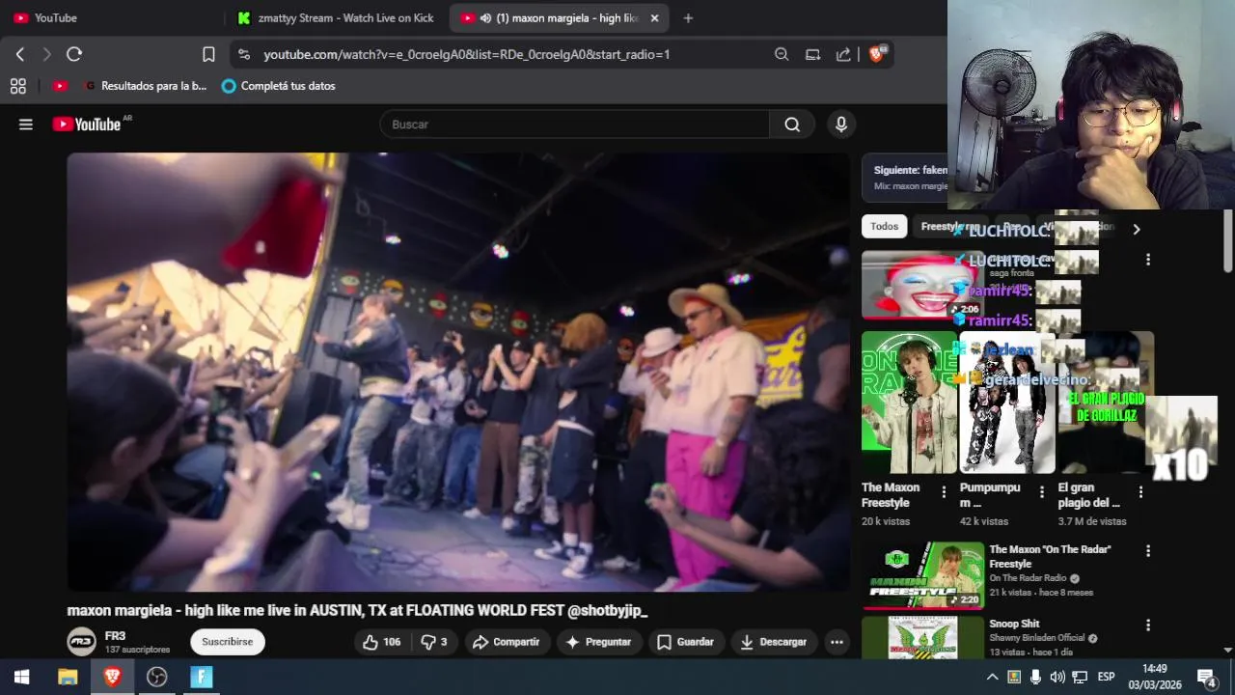Dislike the video with thumbs down
This screenshot has width=1235, height=695.
(x=434, y=642)
